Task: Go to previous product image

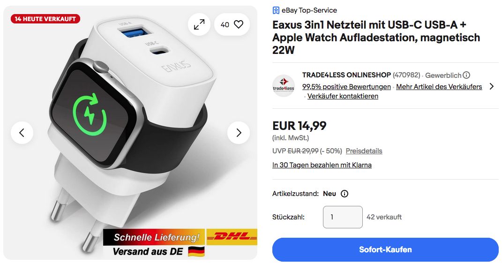Action: [22, 133]
